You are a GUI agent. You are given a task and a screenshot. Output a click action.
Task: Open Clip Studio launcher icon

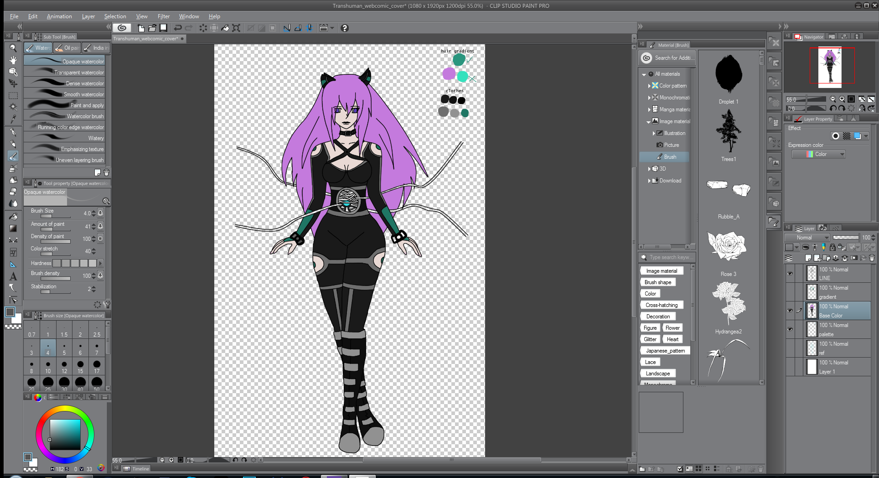pyautogui.click(x=122, y=28)
